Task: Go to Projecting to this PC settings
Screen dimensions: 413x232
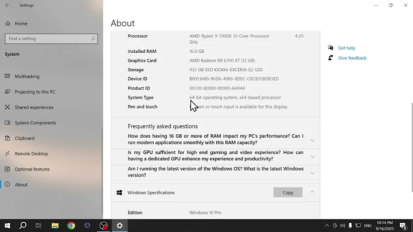Action: point(35,92)
